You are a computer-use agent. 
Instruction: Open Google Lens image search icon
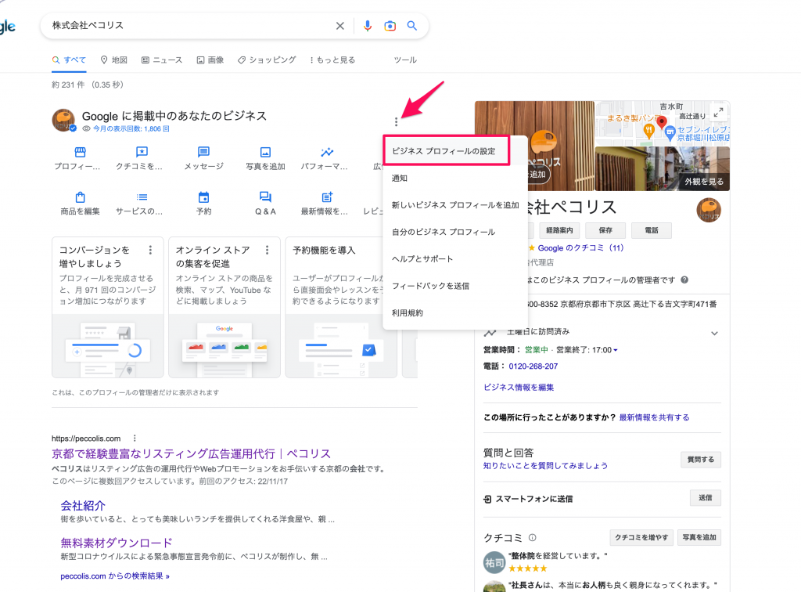point(390,26)
